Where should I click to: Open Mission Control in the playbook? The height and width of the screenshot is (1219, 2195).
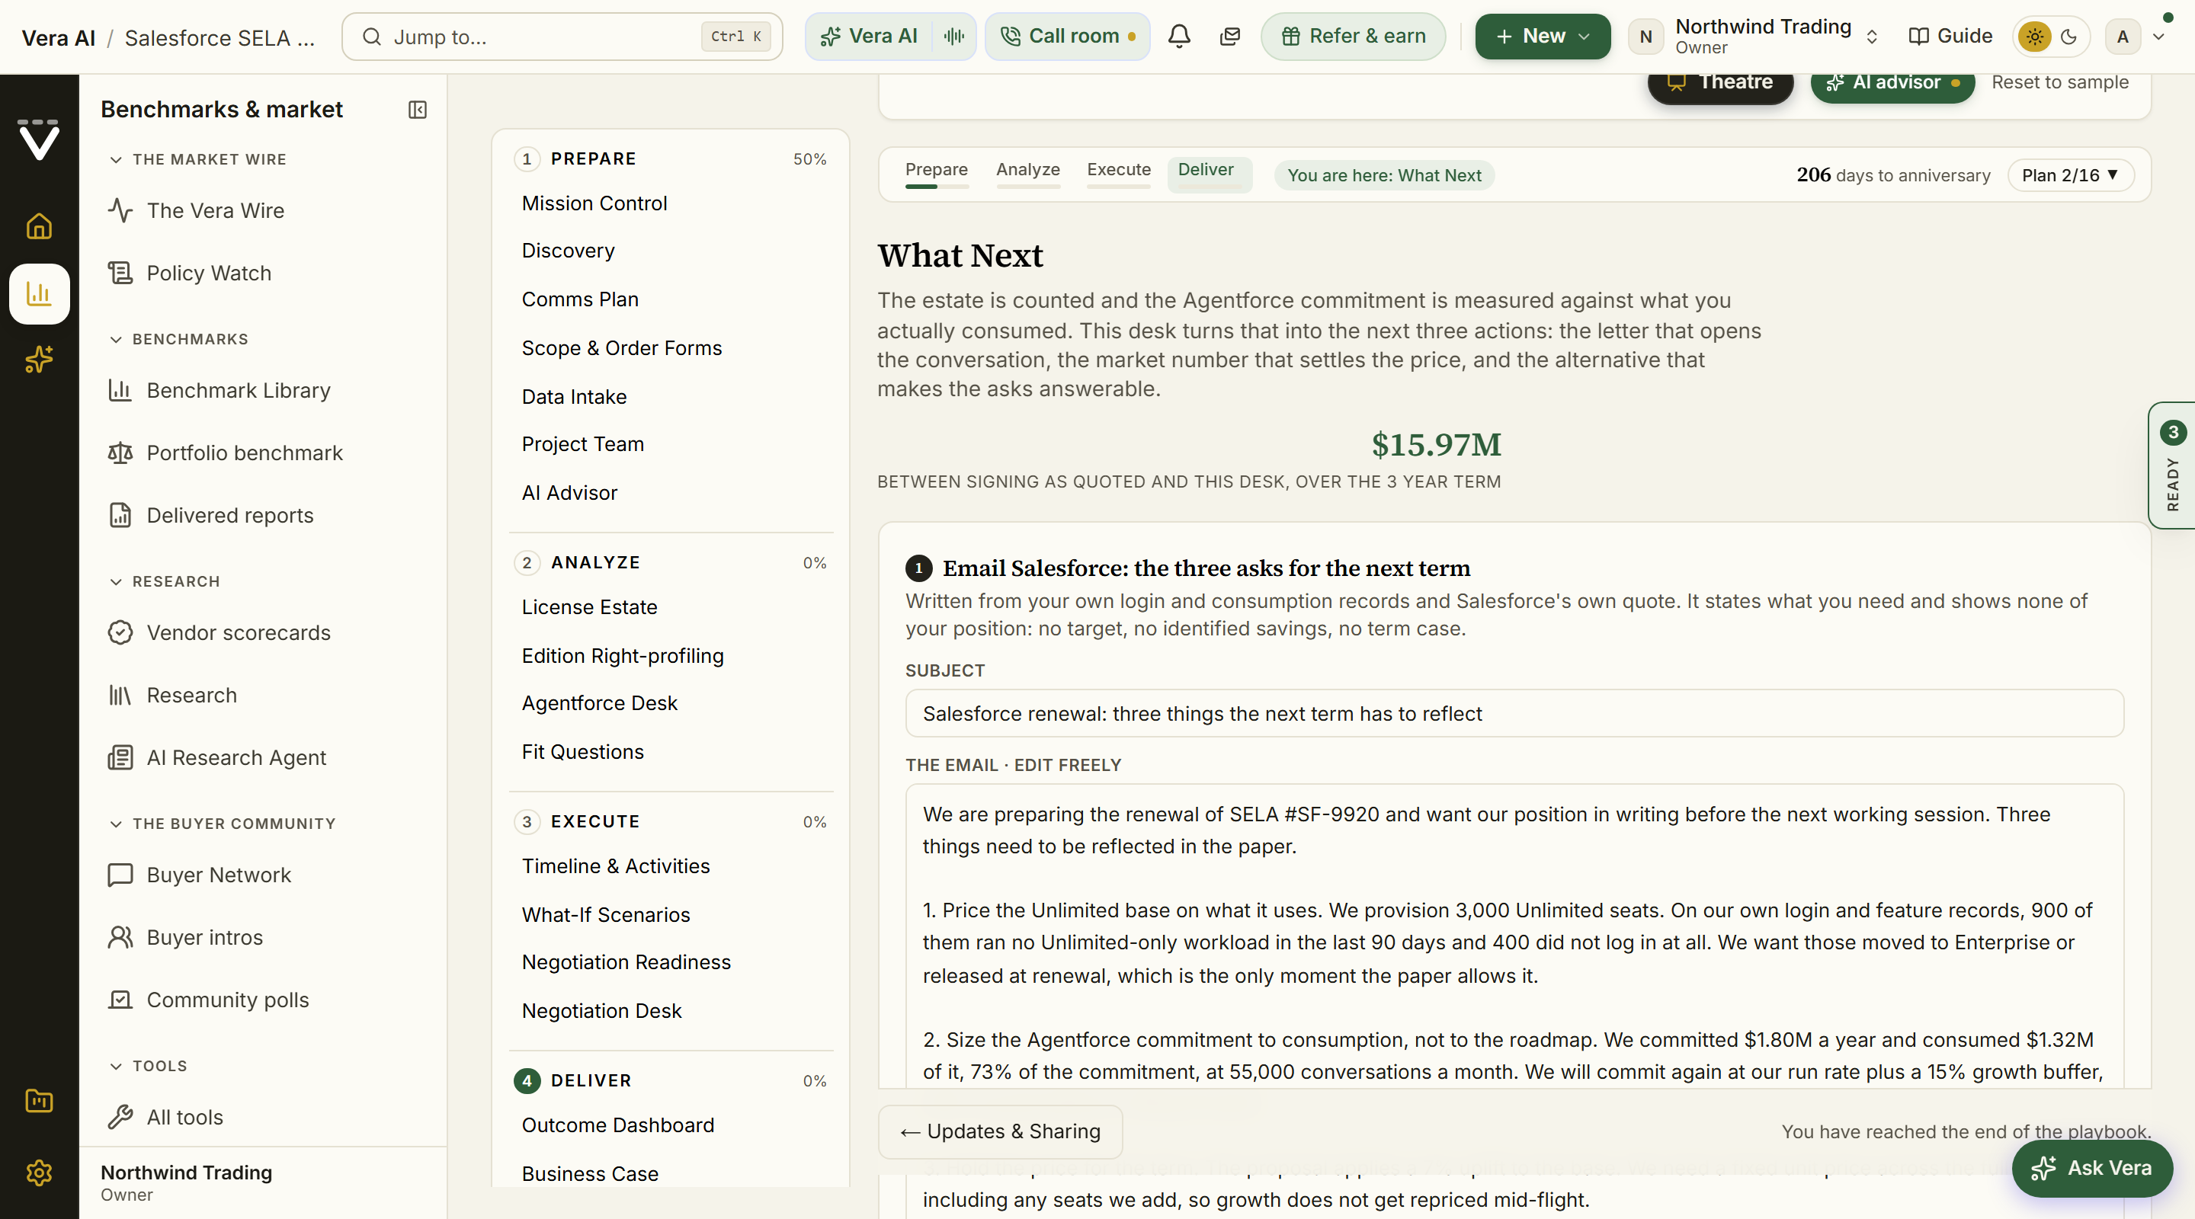click(x=594, y=203)
